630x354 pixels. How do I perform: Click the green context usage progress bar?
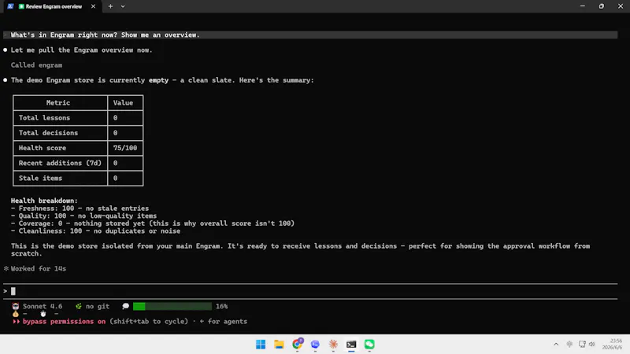pos(172,306)
